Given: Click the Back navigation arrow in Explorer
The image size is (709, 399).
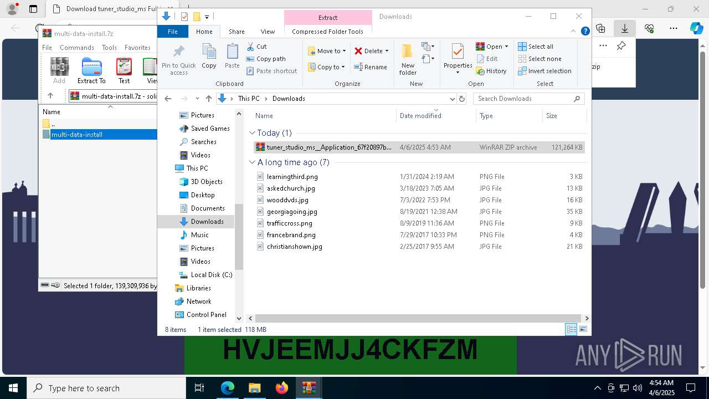Looking at the screenshot, I should [x=168, y=99].
